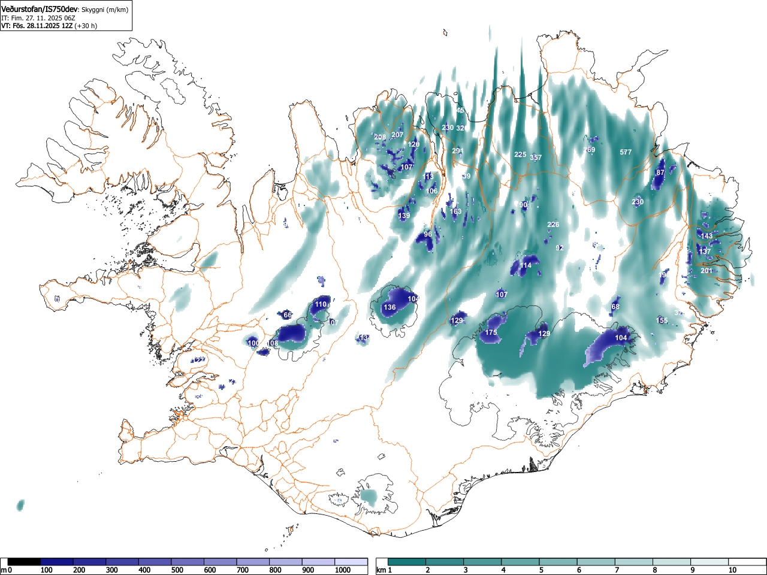This screenshot has width=767, height=575.
Task: Click the visibility value '577' on map
Action: point(626,152)
